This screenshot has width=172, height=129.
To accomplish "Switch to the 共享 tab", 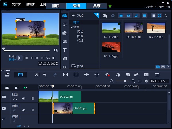I will pyautogui.click(x=97, y=6).
